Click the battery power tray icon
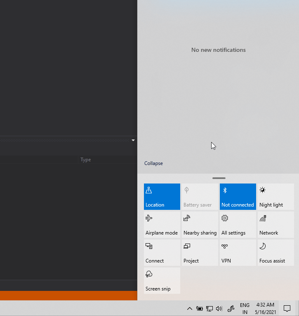Image resolution: width=299 pixels, height=316 pixels. click(x=200, y=309)
